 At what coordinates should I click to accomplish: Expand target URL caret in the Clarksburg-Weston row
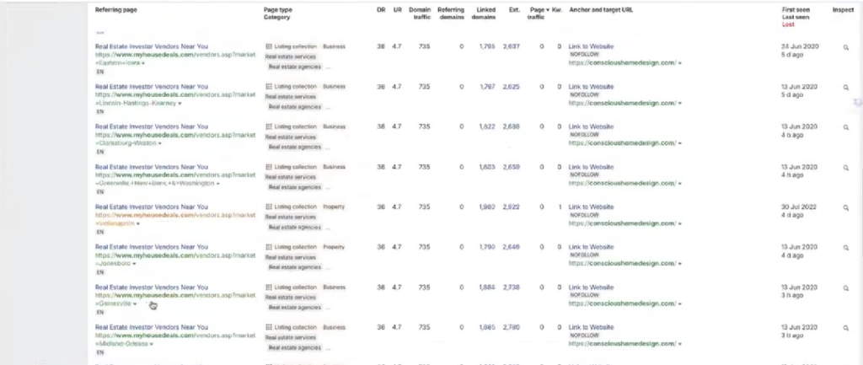[680, 142]
